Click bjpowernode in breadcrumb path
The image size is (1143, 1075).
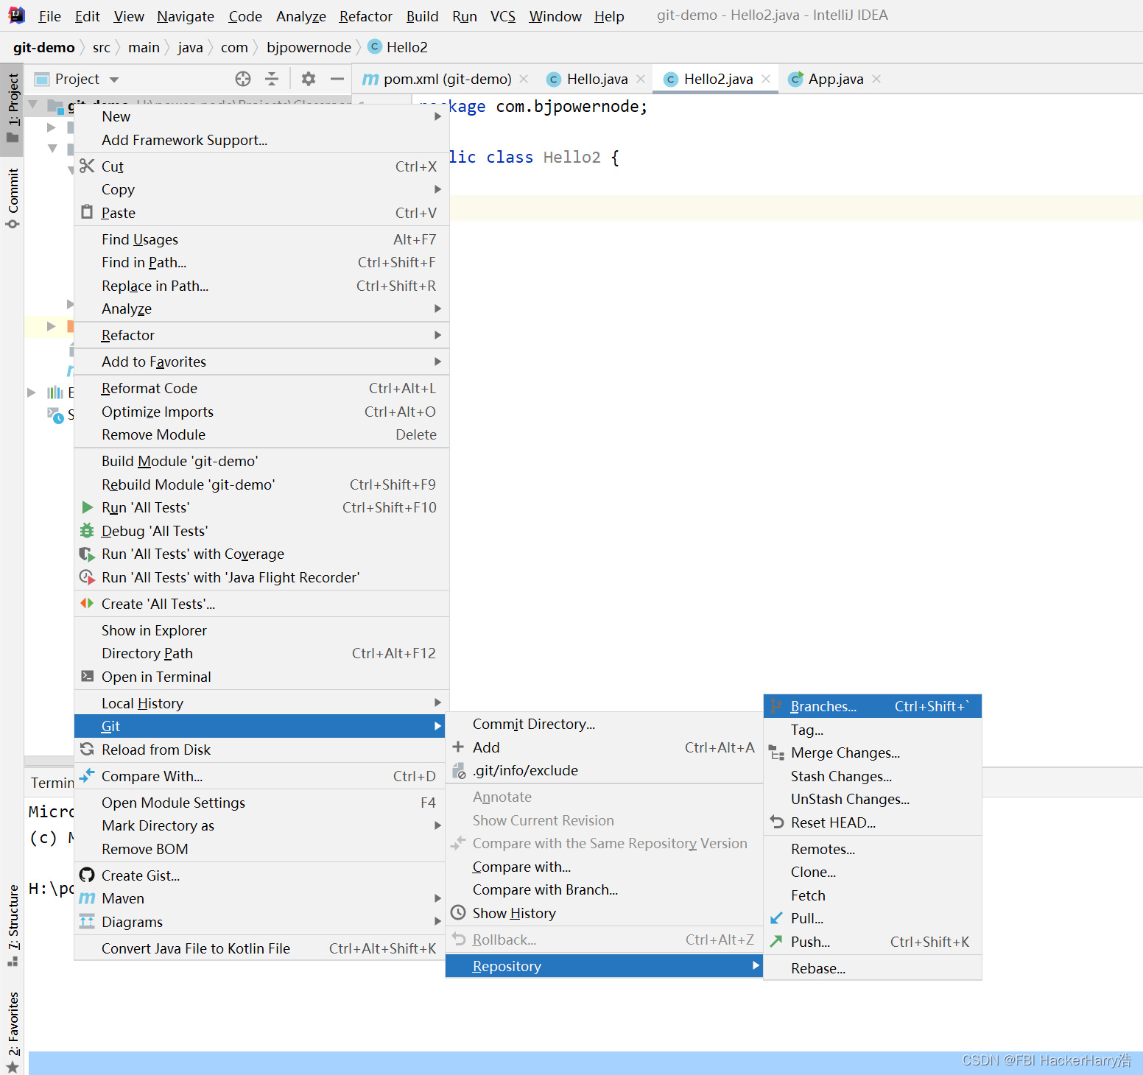(x=309, y=47)
